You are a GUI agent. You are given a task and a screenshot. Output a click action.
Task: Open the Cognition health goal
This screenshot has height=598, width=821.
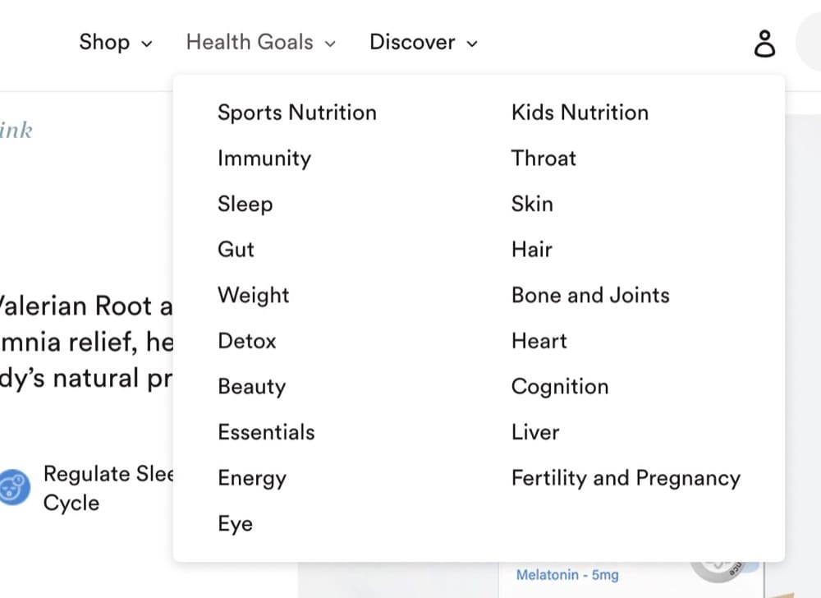(560, 386)
